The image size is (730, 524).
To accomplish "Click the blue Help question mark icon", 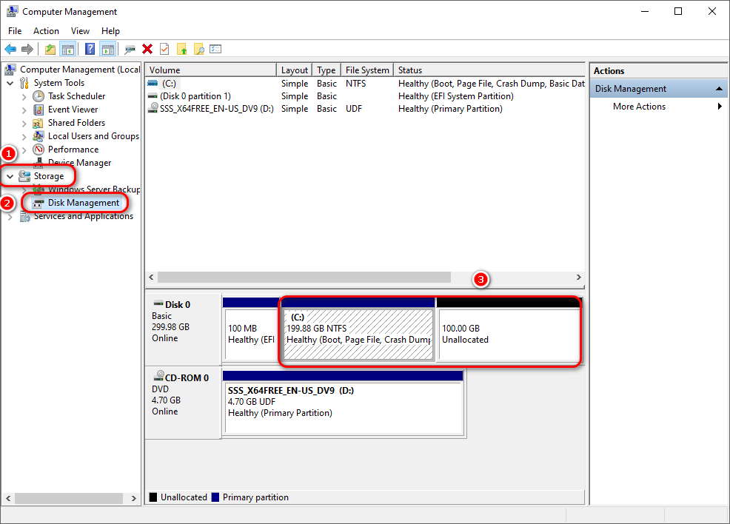I will click(x=90, y=49).
